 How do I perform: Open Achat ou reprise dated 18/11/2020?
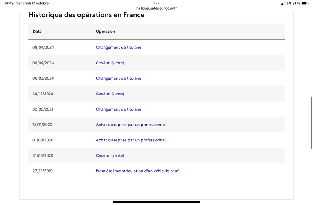click(131, 125)
